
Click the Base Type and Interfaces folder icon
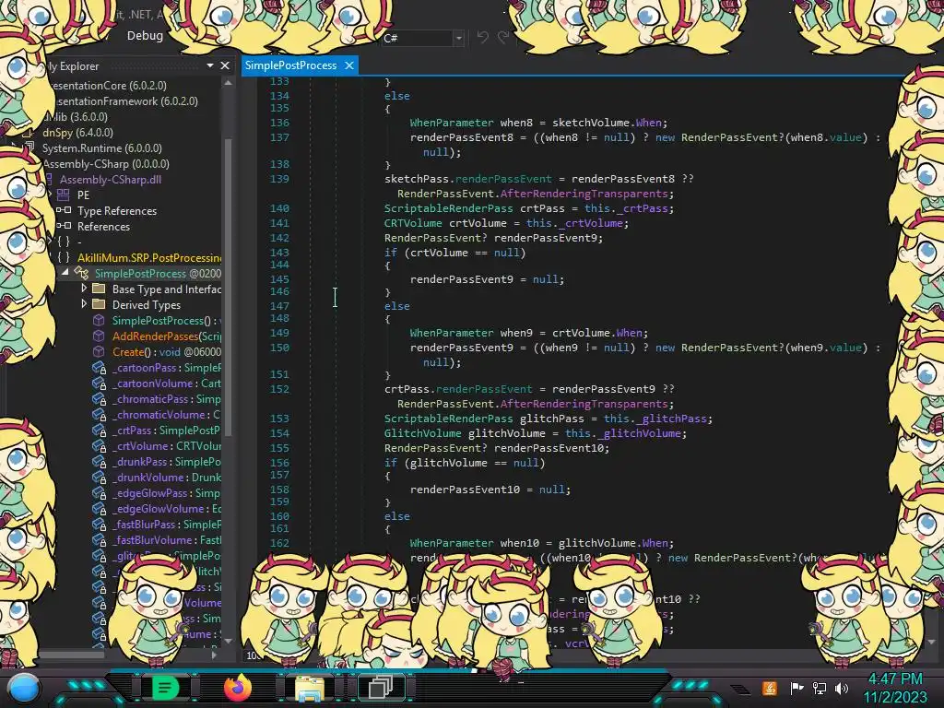(x=100, y=289)
